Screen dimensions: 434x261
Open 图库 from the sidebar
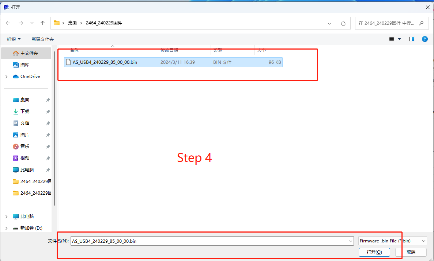[24, 65]
